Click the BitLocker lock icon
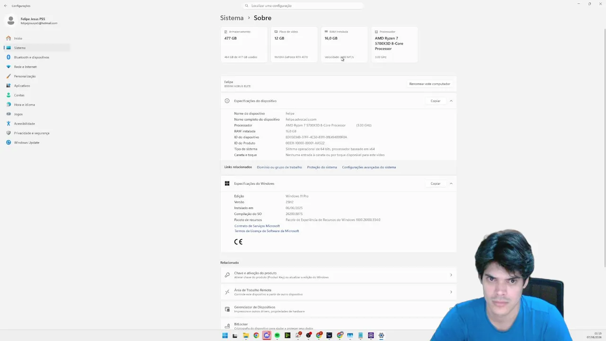This screenshot has height=341, width=606. click(x=227, y=326)
